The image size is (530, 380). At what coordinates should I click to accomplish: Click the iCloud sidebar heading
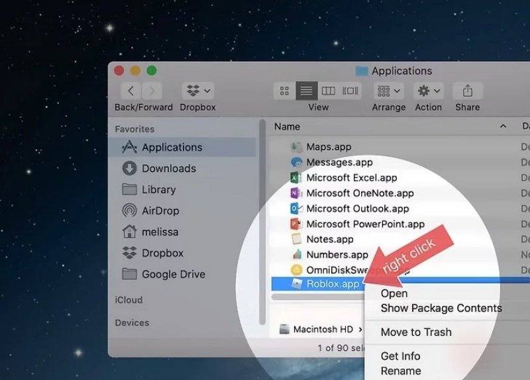click(129, 300)
